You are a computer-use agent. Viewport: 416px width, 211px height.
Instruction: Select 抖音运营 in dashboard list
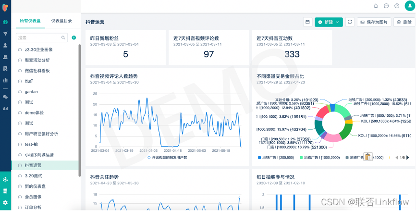[45, 165]
